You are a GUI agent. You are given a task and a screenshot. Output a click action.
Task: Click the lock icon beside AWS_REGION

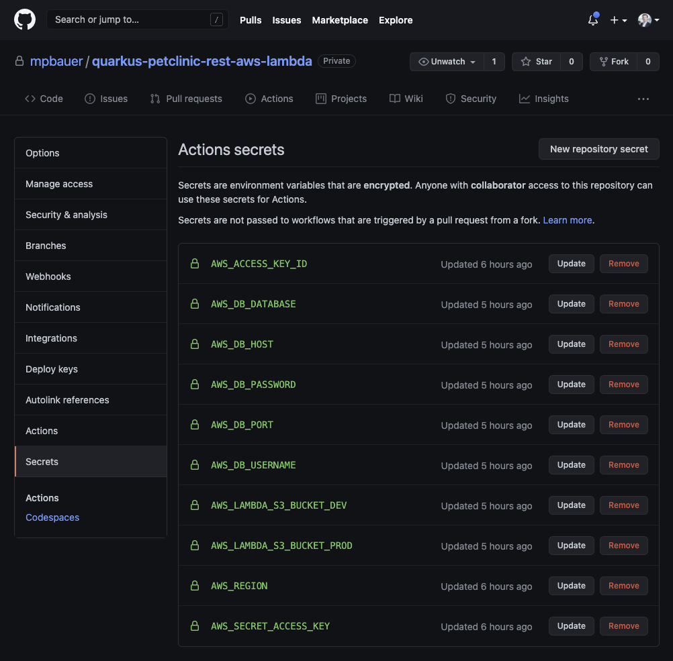[195, 586]
